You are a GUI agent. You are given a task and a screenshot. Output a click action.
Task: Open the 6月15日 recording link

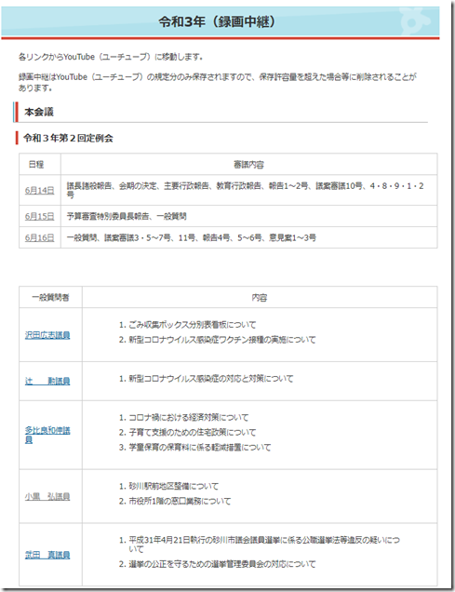[x=40, y=216]
